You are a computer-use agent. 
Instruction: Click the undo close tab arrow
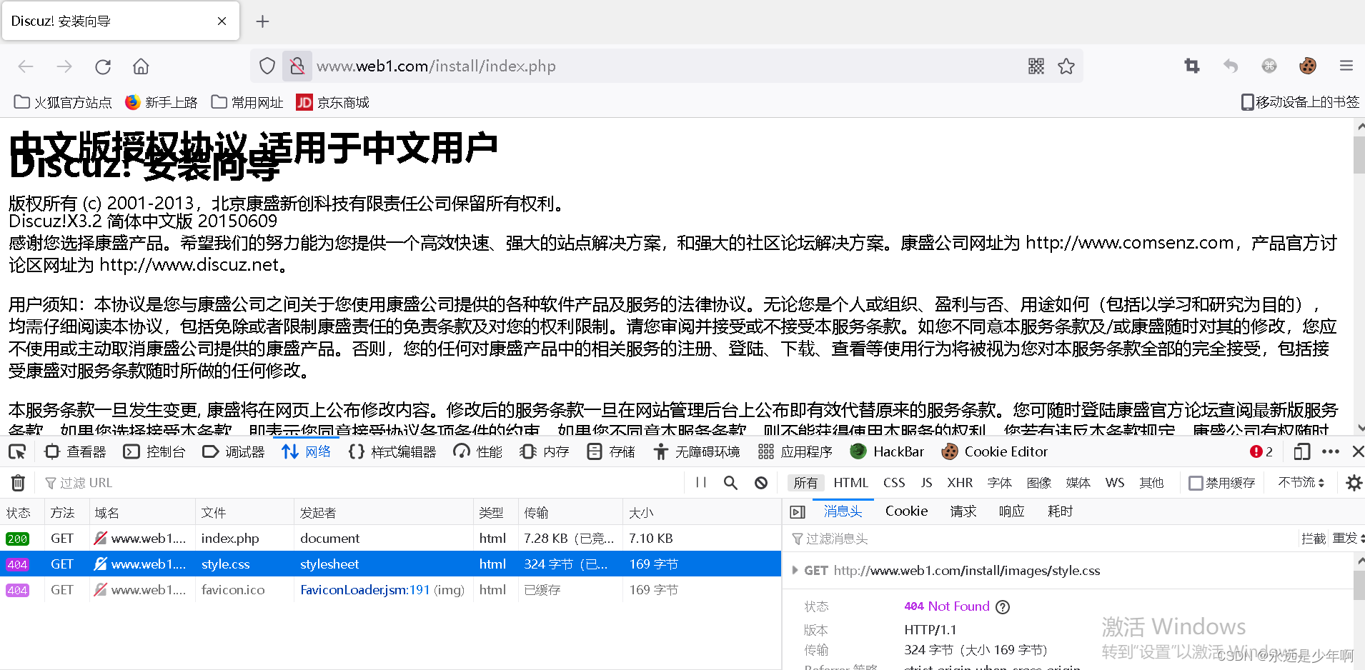click(1231, 66)
